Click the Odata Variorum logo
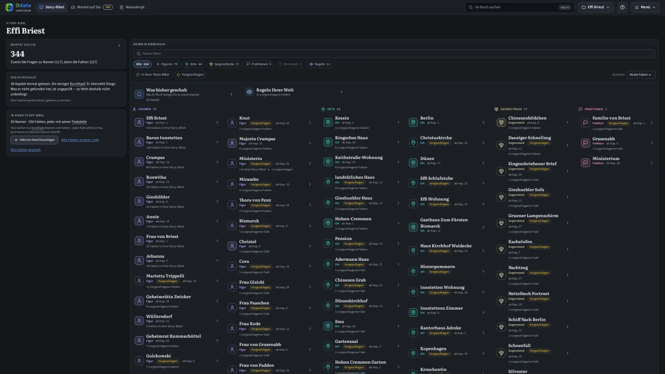The image size is (665, 374). (x=18, y=7)
